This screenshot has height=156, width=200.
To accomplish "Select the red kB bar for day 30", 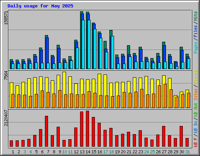I will (x=181, y=136).
